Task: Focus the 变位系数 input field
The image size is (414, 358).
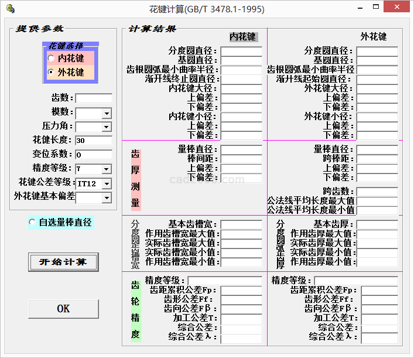Action: click(93, 155)
